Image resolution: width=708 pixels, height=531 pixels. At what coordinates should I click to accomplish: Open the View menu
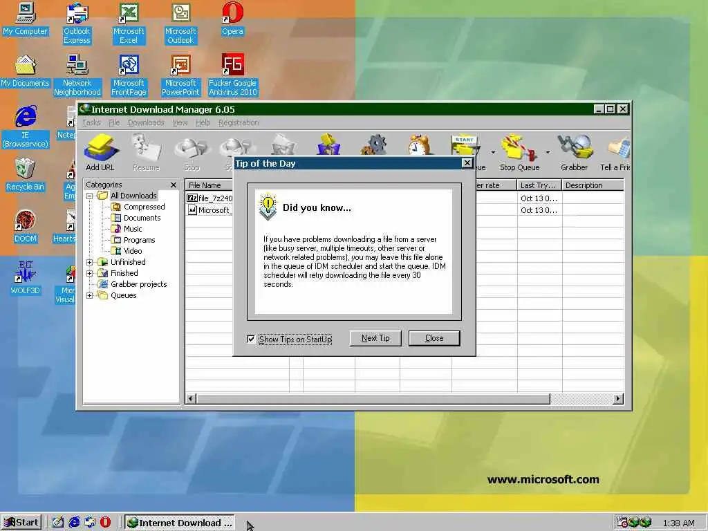[x=180, y=123]
